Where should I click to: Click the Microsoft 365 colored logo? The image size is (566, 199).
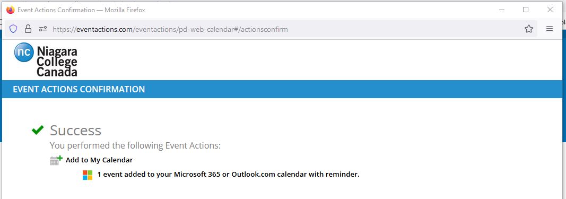pyautogui.click(x=88, y=175)
